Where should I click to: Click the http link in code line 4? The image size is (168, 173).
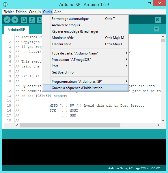click(x=36, y=52)
